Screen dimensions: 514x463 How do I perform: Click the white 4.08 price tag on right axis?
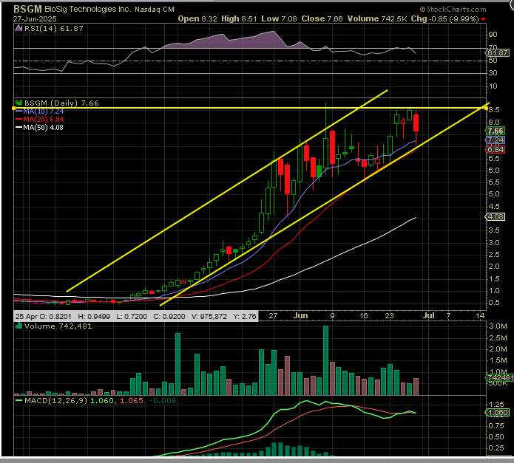point(495,216)
